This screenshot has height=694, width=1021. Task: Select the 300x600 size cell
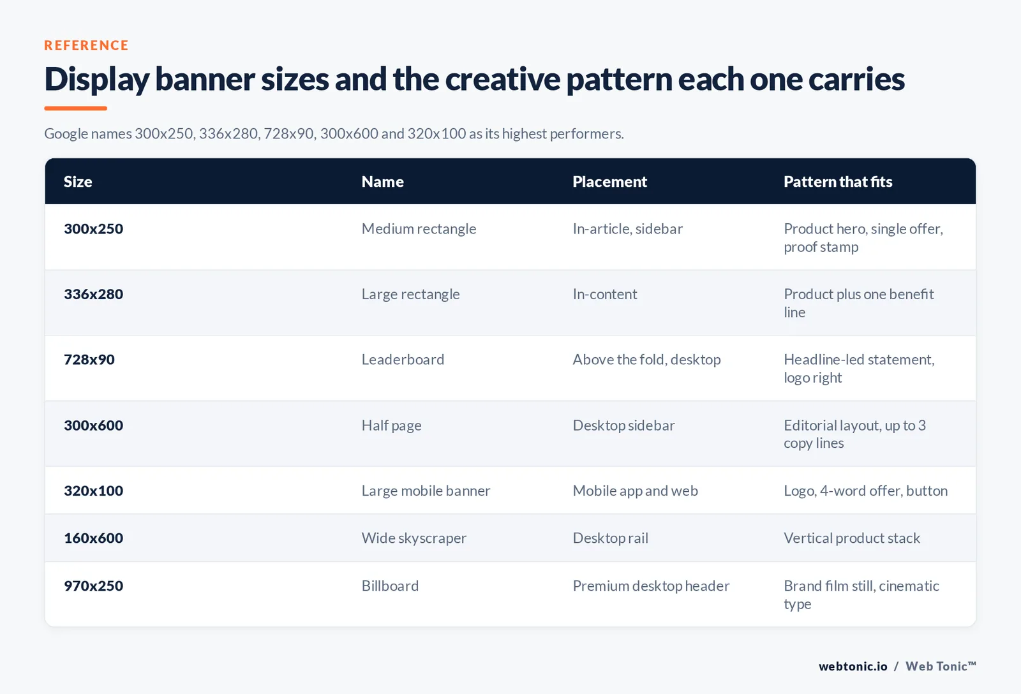(x=93, y=425)
